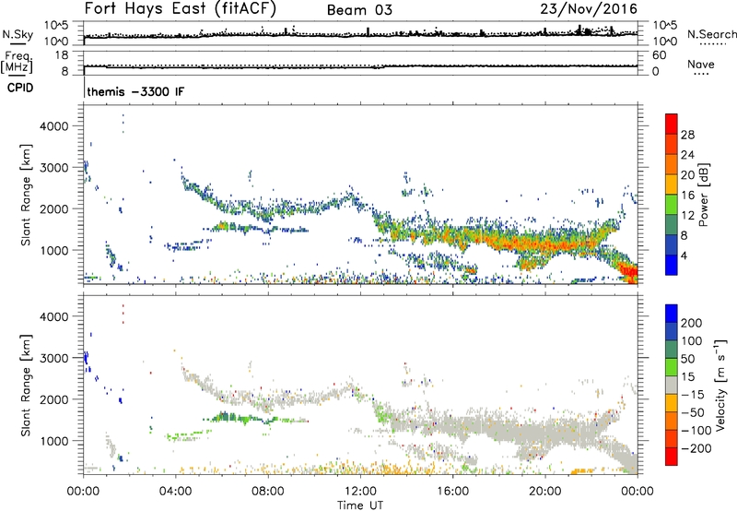Click the 'Power [dB]' colorbar label

(703, 195)
